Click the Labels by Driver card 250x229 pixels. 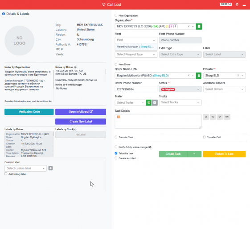29,144
